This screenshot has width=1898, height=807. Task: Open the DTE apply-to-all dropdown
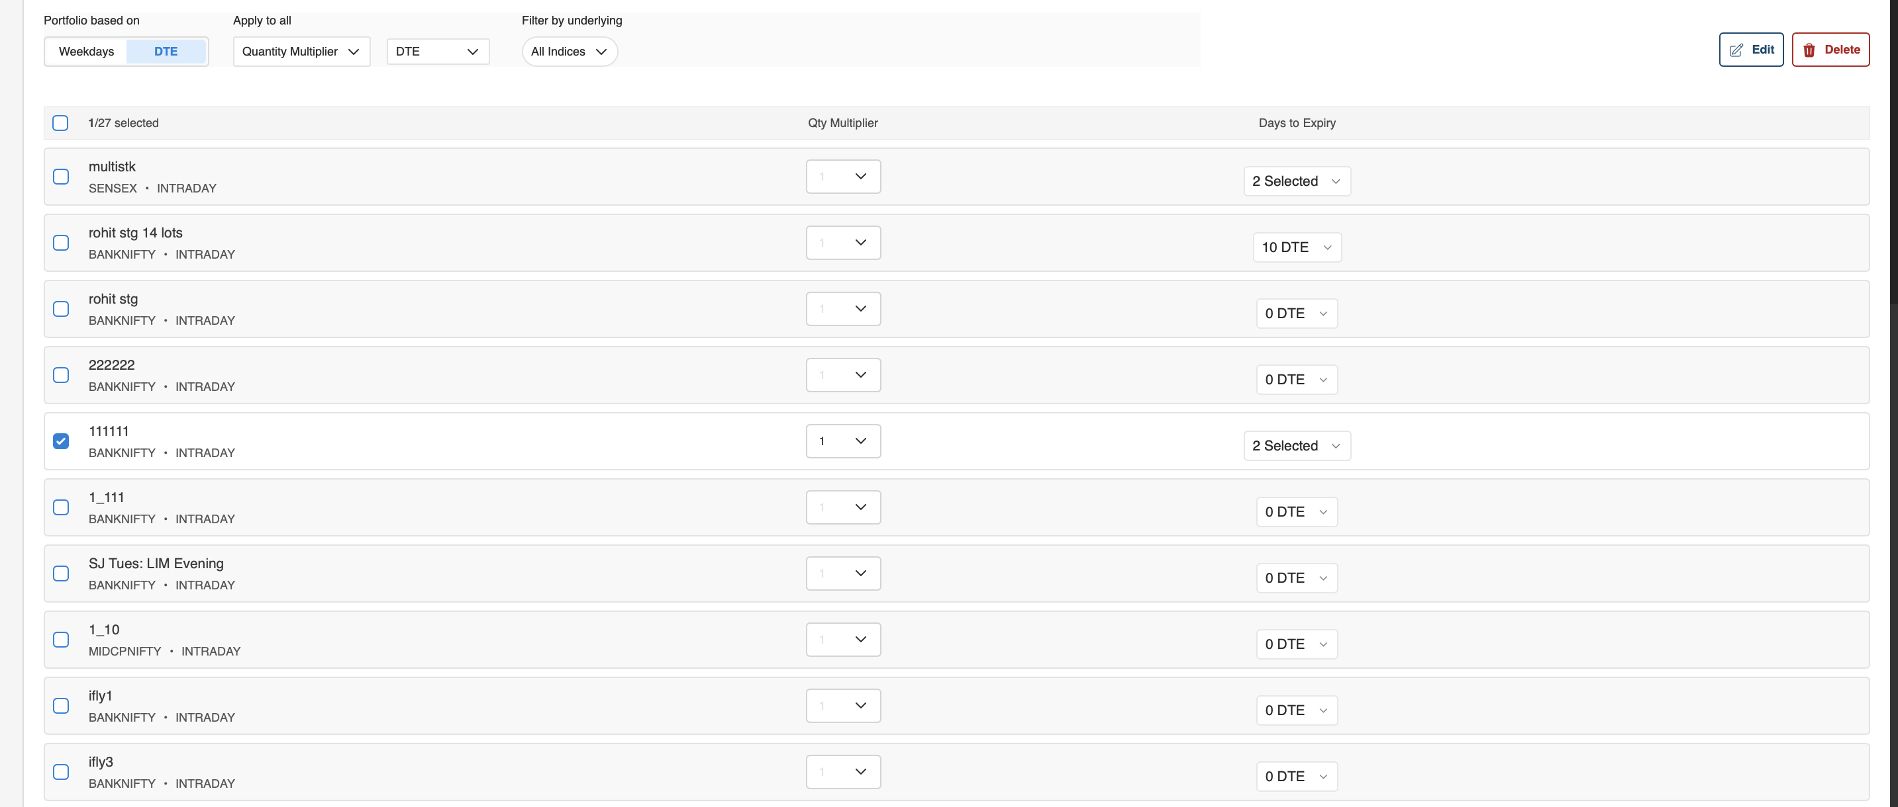(438, 51)
